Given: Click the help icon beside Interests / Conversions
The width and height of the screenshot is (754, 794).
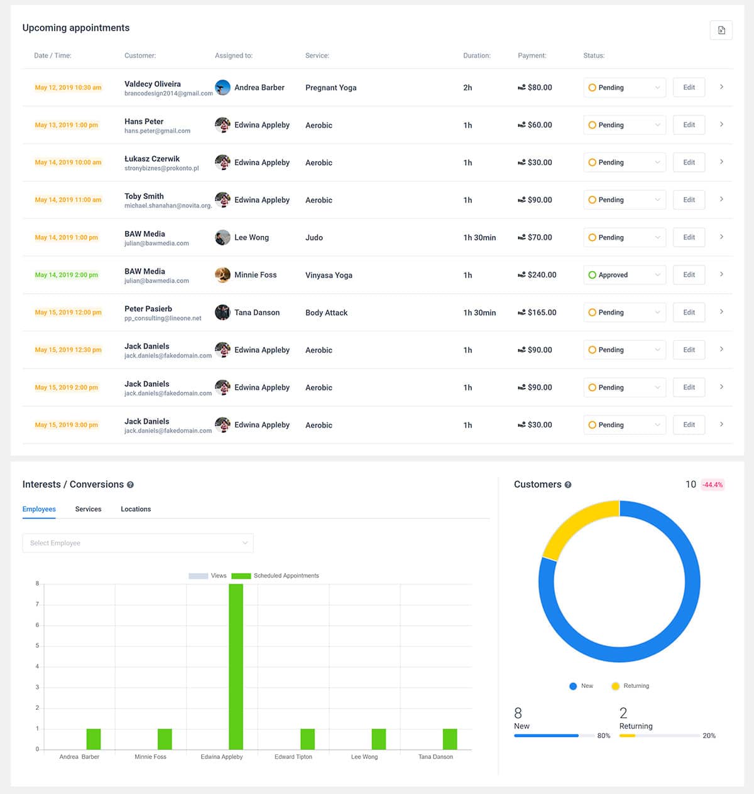Looking at the screenshot, I should 131,485.
